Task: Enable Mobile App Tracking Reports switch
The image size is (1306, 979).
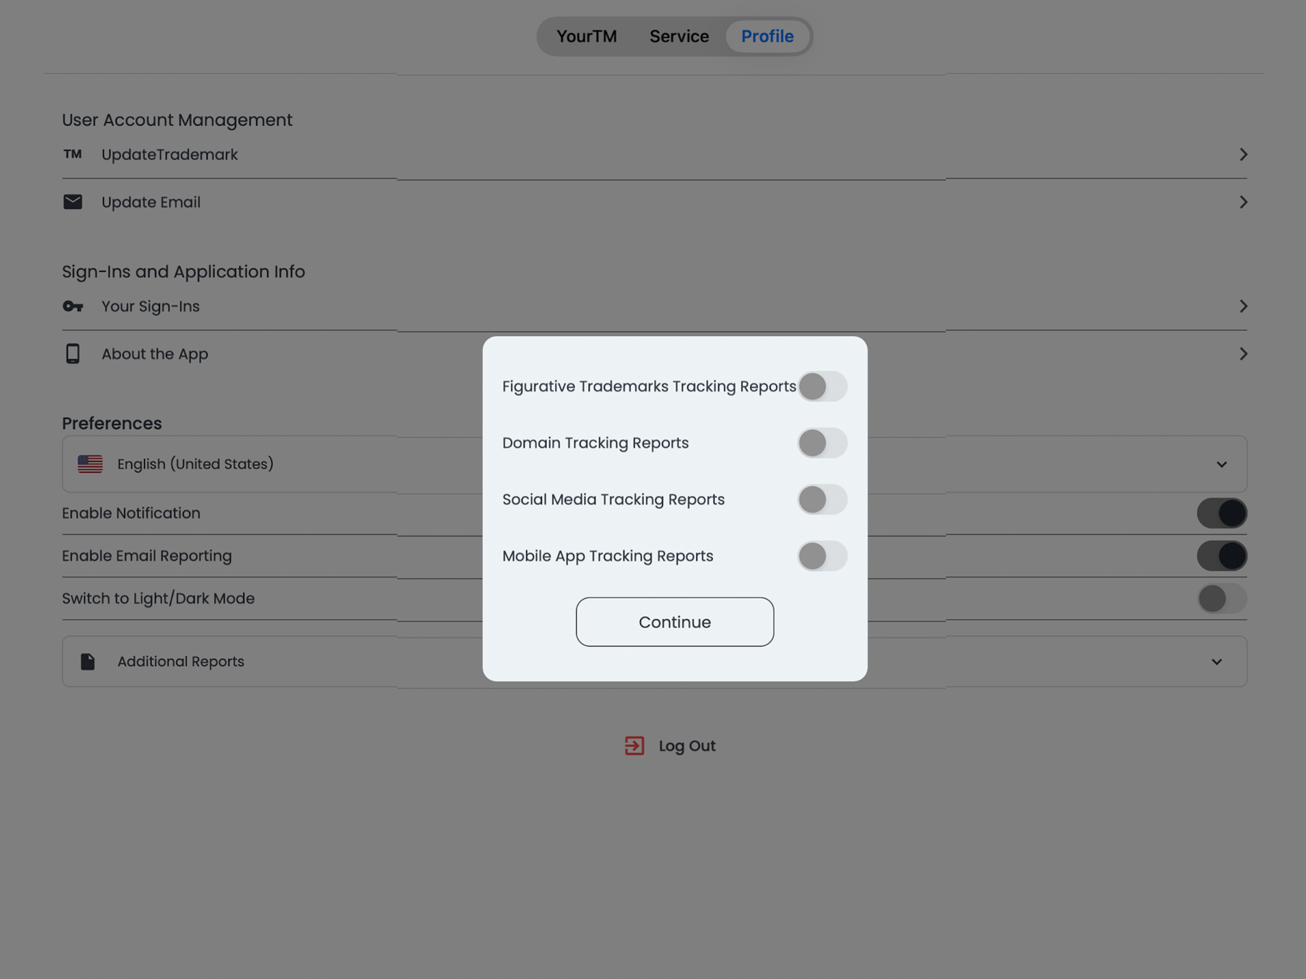Action: (822, 556)
